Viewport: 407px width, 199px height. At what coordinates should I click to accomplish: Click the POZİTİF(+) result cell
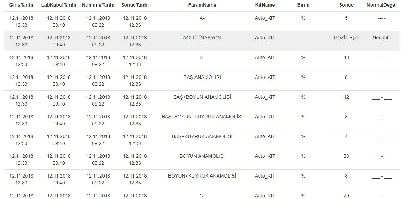346,38
